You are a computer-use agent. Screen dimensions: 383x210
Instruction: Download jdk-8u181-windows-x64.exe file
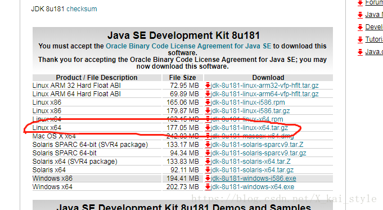[253, 187]
